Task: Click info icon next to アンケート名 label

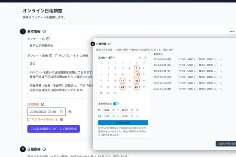Action: pyautogui.click(x=48, y=39)
